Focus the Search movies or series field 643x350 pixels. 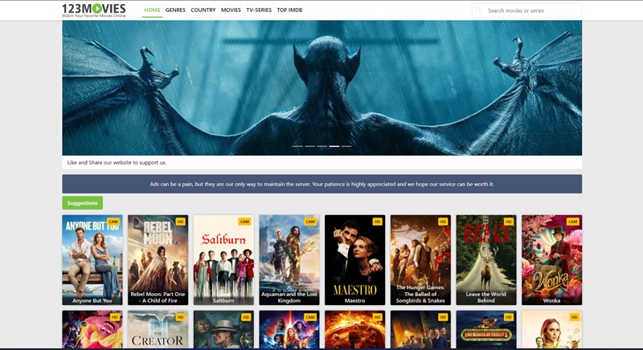coord(527,10)
